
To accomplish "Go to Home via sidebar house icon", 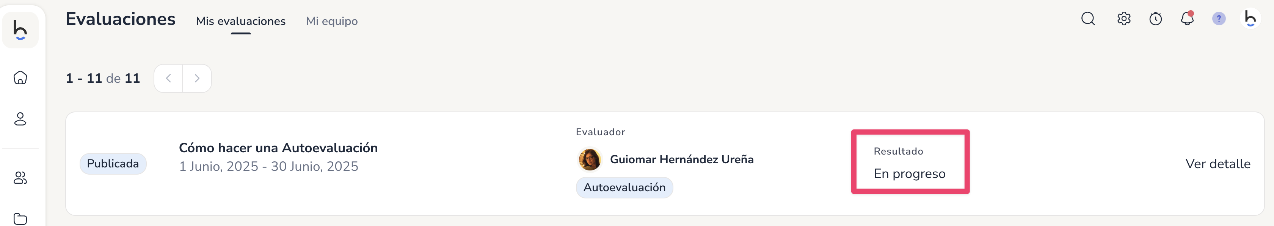I will point(20,77).
